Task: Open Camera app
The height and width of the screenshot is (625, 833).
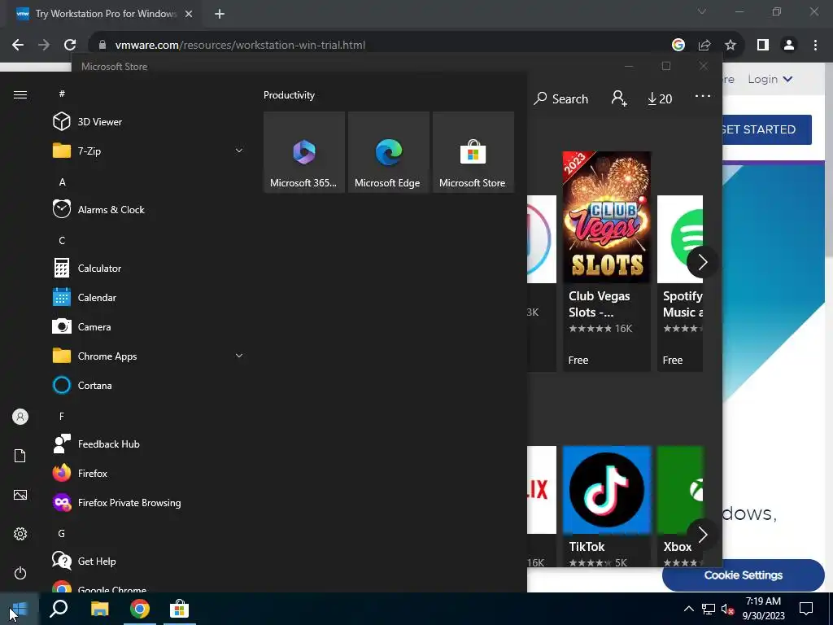Action: coord(149,327)
